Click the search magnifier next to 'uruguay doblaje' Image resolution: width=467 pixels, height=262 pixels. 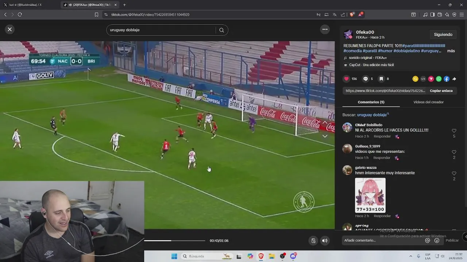tap(221, 30)
